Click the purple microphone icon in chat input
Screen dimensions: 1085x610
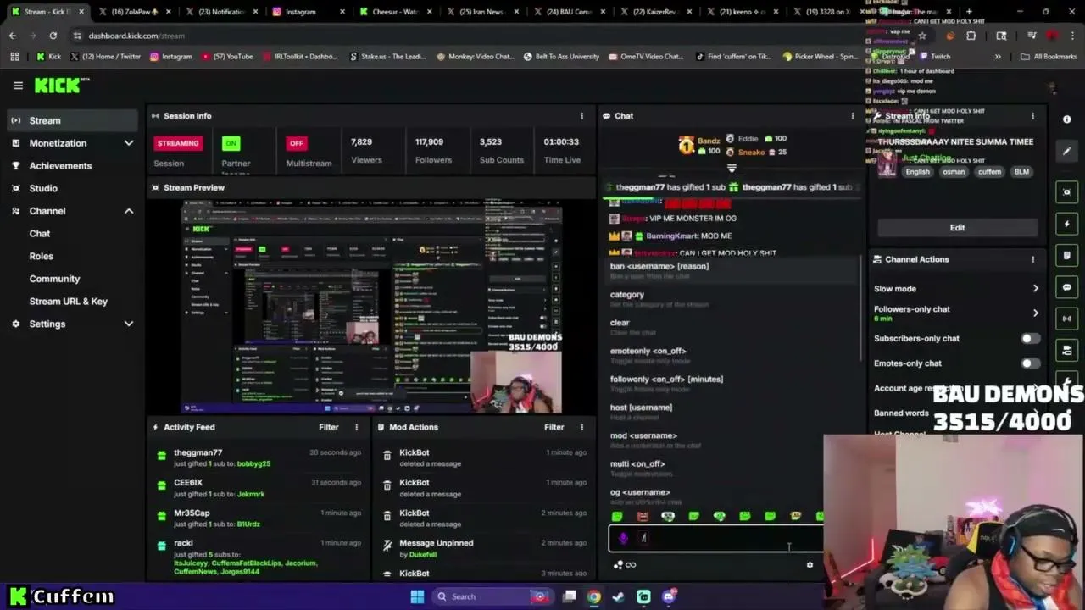(623, 538)
